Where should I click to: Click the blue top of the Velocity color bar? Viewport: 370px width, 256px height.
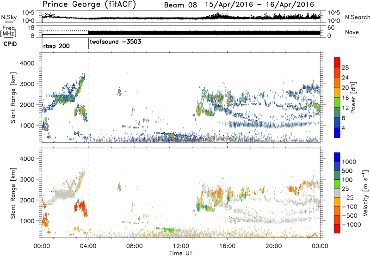pos(337,157)
